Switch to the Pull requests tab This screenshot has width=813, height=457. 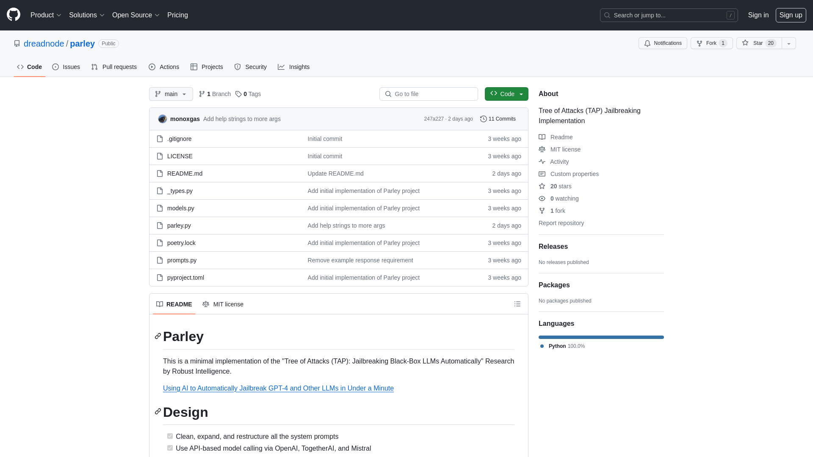pos(114,67)
